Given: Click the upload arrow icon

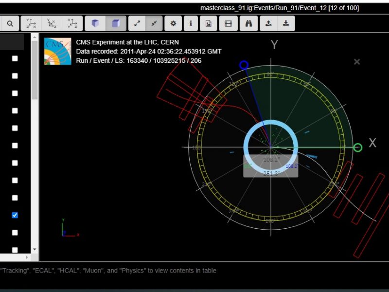Looking at the screenshot, I should click(268, 23).
